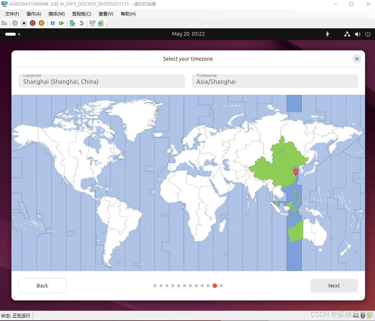Click the 状态: 正在运行 status text
The height and width of the screenshot is (321, 375).
[15, 316]
